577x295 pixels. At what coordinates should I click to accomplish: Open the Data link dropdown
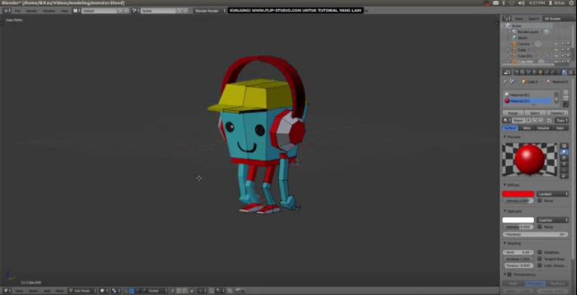click(x=562, y=121)
